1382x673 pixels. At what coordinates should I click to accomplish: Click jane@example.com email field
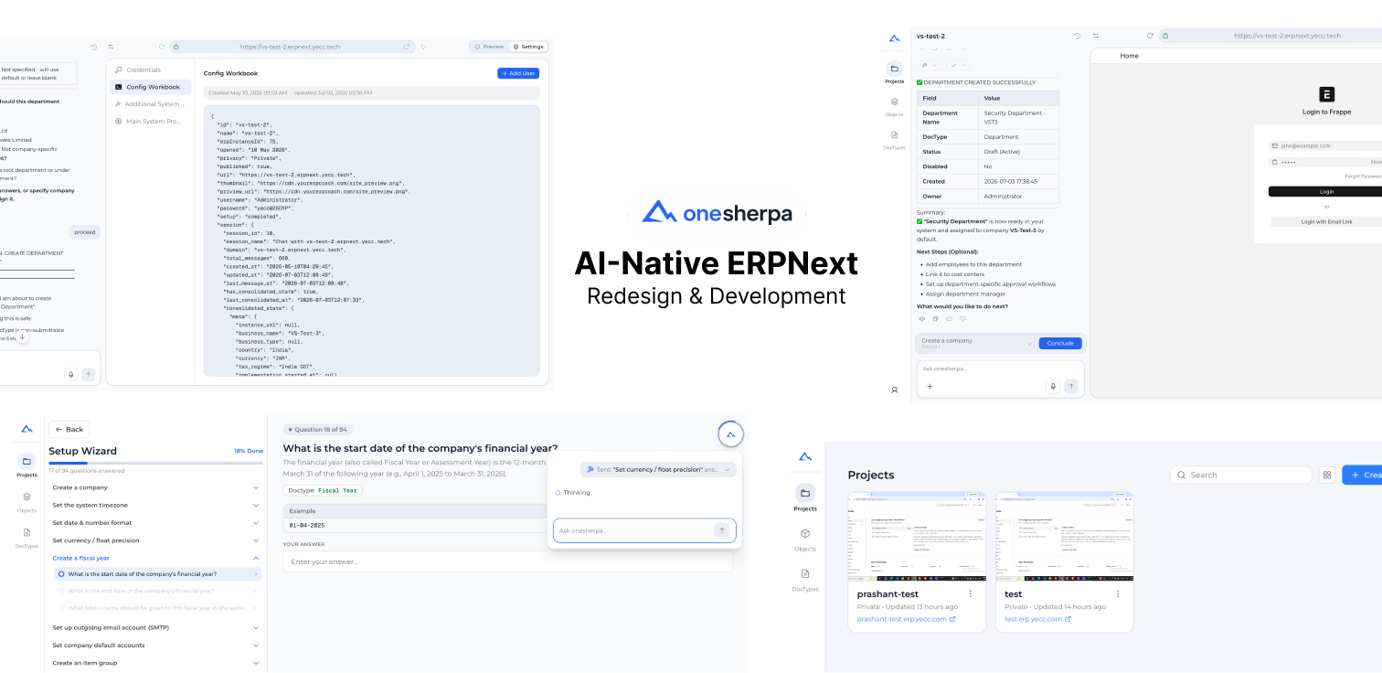1325,145
